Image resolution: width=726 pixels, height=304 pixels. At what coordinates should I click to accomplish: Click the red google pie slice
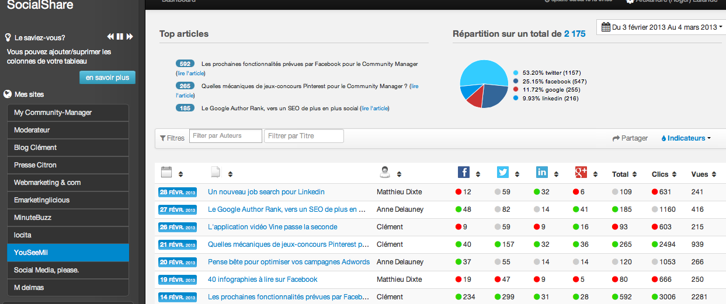(x=475, y=99)
